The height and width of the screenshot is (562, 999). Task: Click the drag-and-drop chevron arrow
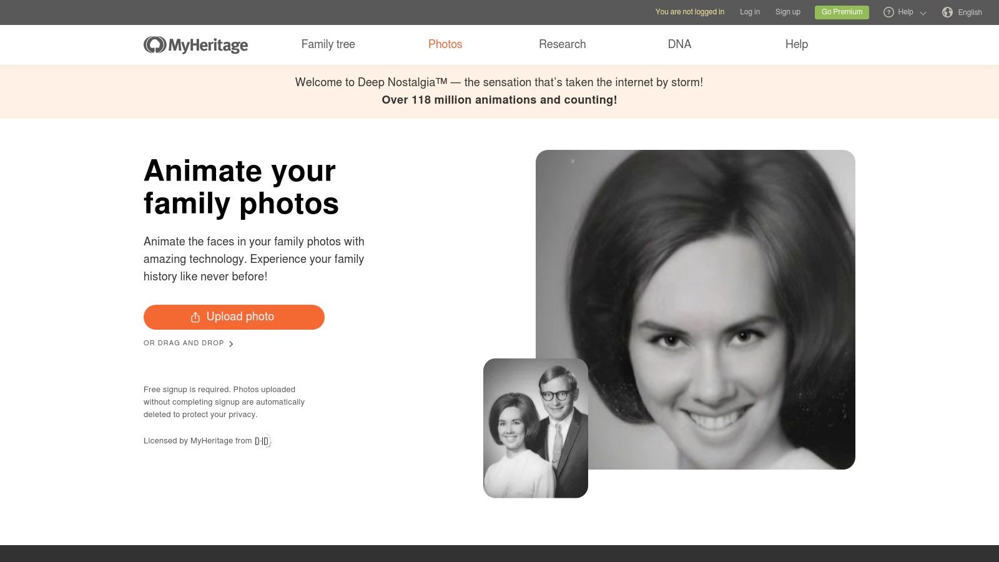[232, 343]
